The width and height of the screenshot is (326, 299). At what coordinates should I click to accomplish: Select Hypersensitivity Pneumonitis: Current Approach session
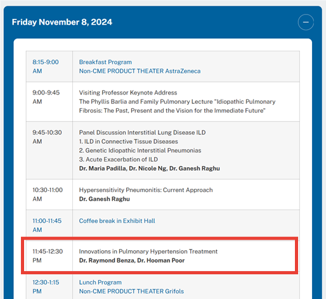tap(146, 190)
